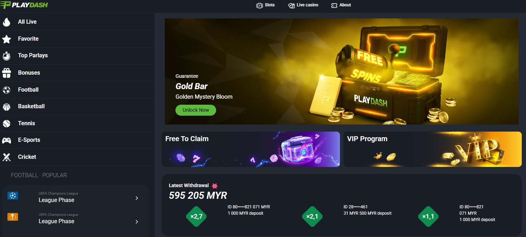Open All Live flame icon
This screenshot has height=237, width=526.
(x=6, y=22)
